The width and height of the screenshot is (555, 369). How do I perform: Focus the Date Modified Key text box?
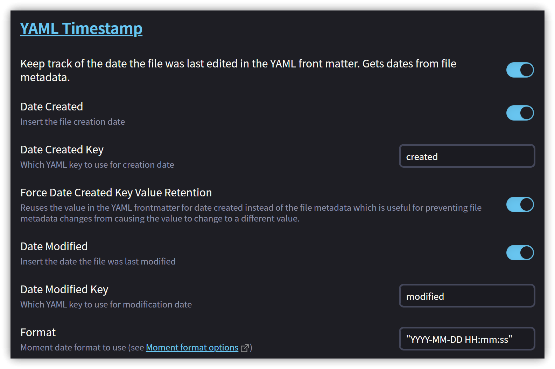click(x=467, y=296)
